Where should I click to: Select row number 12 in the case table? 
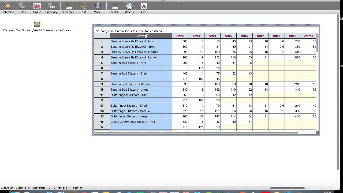(x=102, y=100)
